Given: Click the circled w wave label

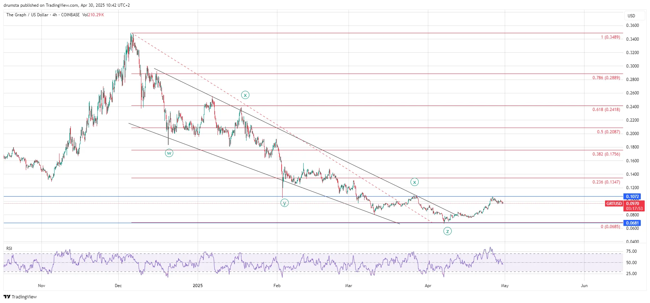Looking at the screenshot, I should [x=169, y=153].
